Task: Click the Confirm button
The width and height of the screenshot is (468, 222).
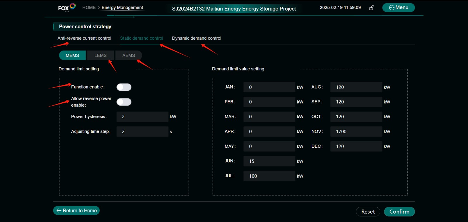Action: (399, 212)
